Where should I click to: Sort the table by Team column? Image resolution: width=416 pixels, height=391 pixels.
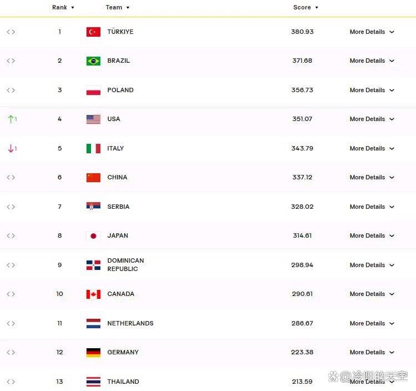pyautogui.click(x=118, y=7)
